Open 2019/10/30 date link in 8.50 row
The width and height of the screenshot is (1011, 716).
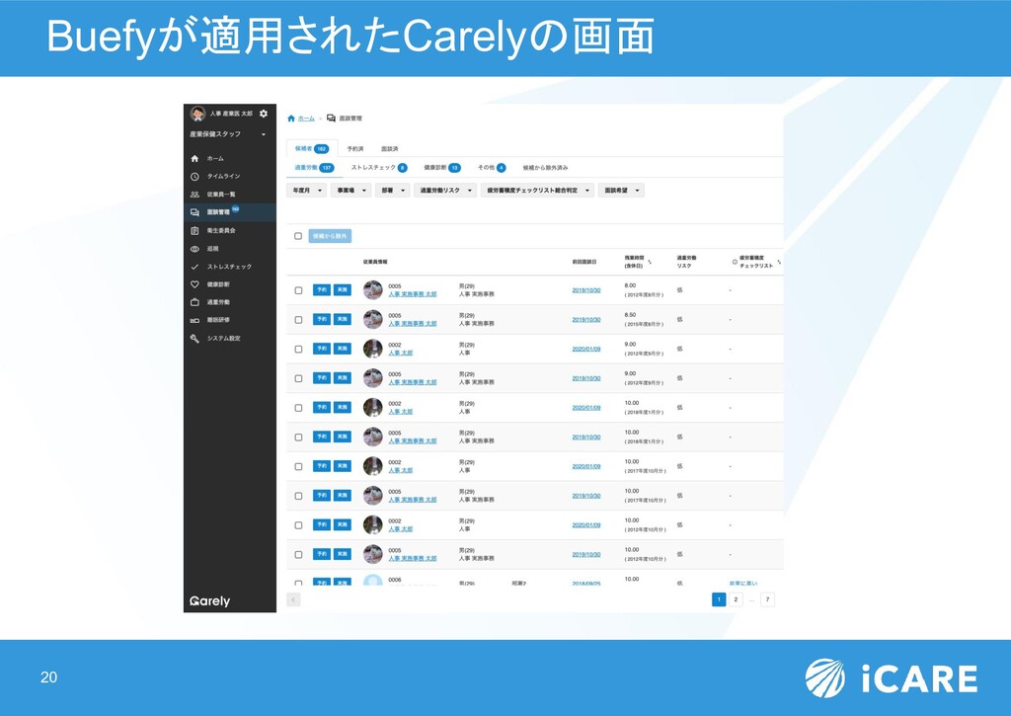pos(586,320)
